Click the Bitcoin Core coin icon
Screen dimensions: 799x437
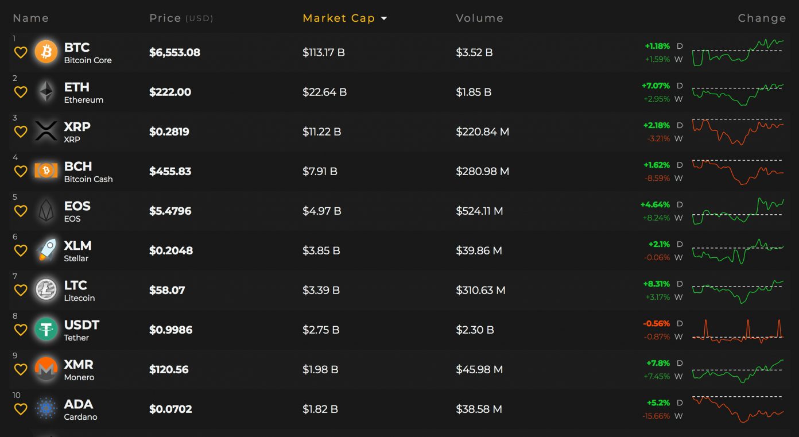point(46,52)
